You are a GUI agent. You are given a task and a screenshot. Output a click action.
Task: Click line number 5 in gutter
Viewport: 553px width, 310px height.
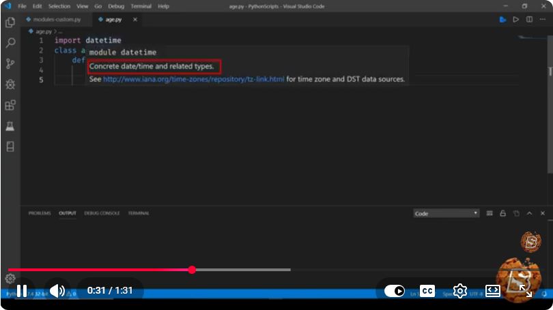click(41, 80)
